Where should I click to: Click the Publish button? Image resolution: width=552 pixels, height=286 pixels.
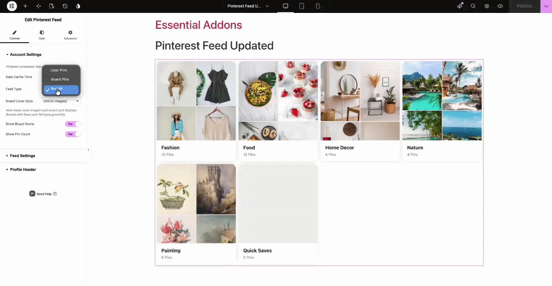point(524,6)
